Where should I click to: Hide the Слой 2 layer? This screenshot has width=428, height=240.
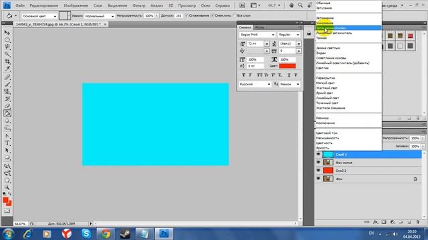click(x=318, y=171)
